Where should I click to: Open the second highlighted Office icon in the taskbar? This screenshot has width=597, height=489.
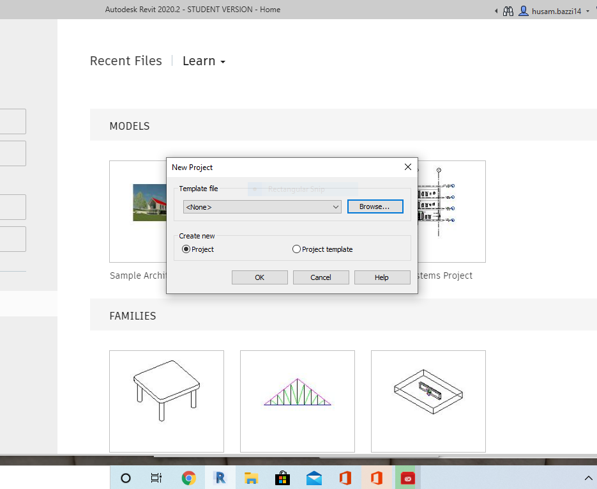(x=377, y=478)
